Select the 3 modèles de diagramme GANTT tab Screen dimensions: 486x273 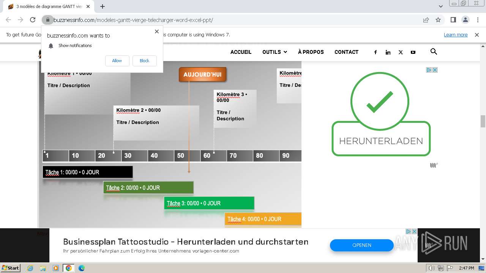pyautogui.click(x=49, y=6)
